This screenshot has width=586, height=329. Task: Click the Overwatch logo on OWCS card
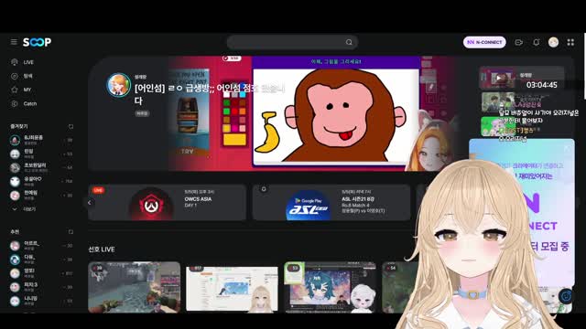click(x=151, y=205)
